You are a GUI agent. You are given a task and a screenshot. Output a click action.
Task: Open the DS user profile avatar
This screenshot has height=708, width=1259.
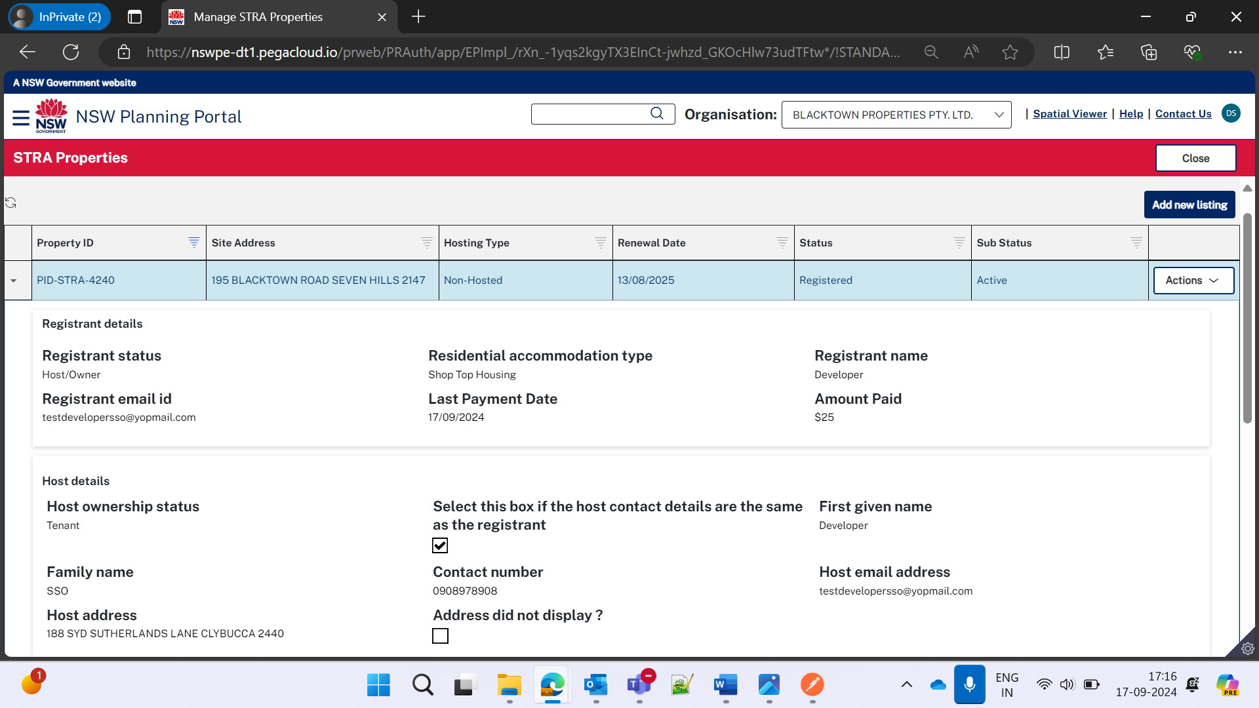pos(1231,113)
